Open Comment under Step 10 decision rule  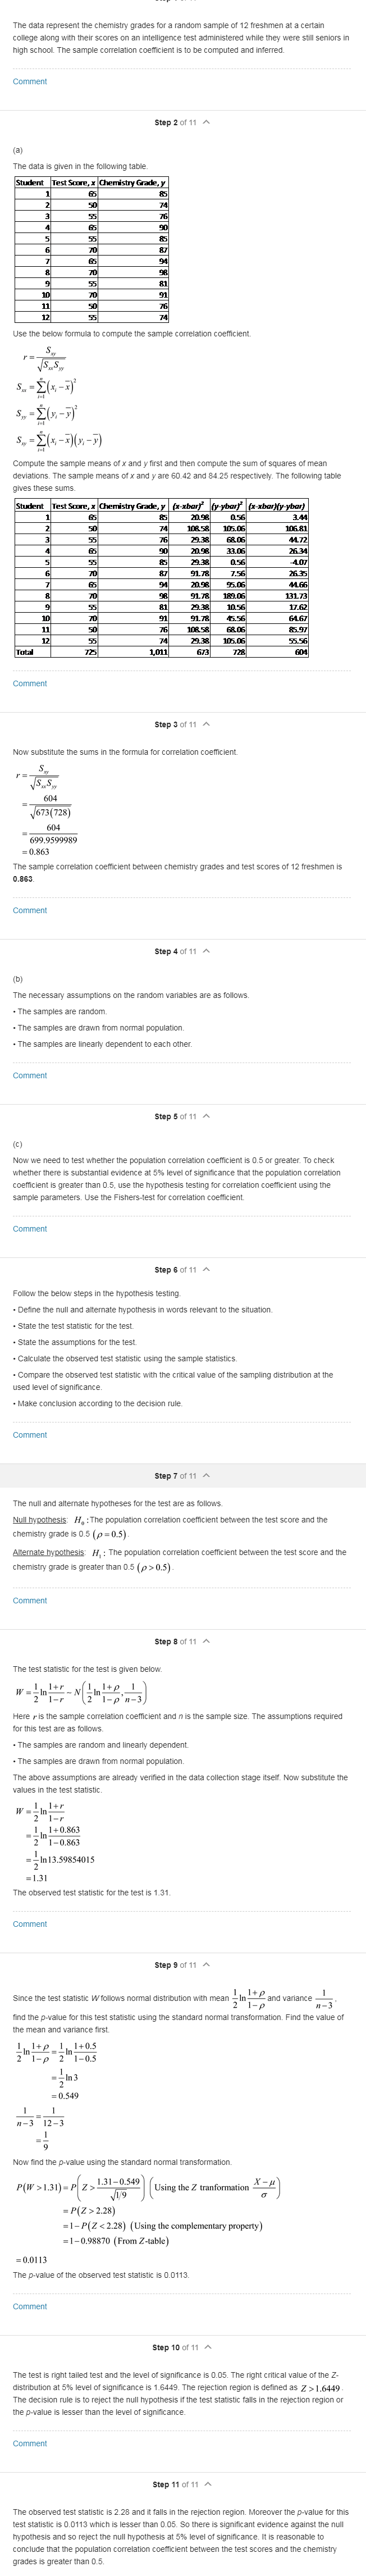click(x=30, y=2443)
